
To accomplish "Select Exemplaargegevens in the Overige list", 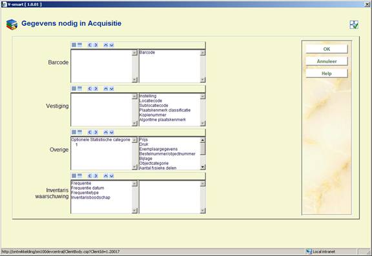I will pos(158,149).
